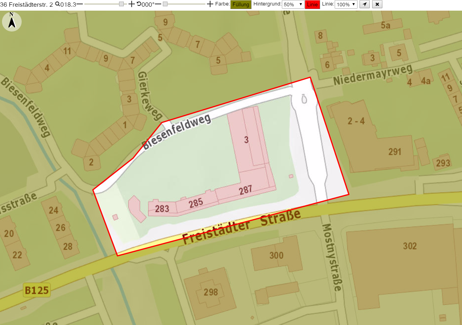
Task: Open the Hintergrund 50% dropdown
Action: click(293, 4)
